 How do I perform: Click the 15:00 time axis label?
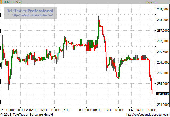coord(10,110)
